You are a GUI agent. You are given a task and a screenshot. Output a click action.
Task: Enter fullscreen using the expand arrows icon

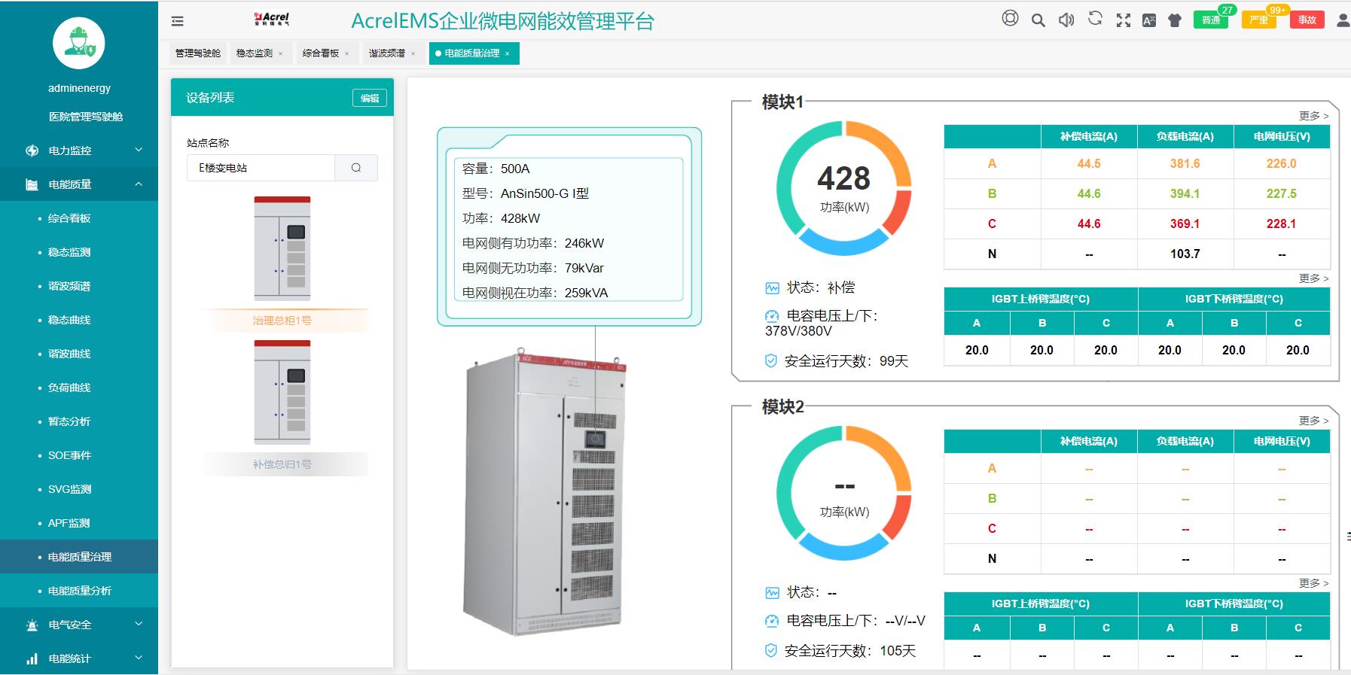[x=1123, y=20]
